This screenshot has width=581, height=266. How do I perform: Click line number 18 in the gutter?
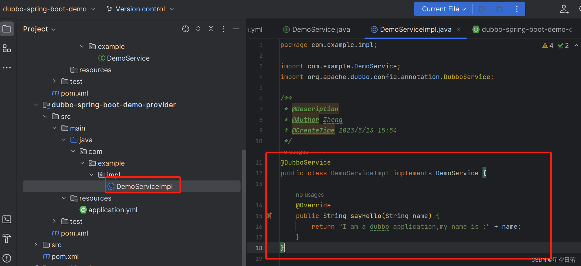point(259,248)
